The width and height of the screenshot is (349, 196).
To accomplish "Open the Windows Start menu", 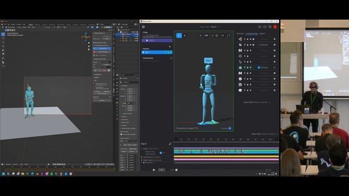I will coord(3,174).
